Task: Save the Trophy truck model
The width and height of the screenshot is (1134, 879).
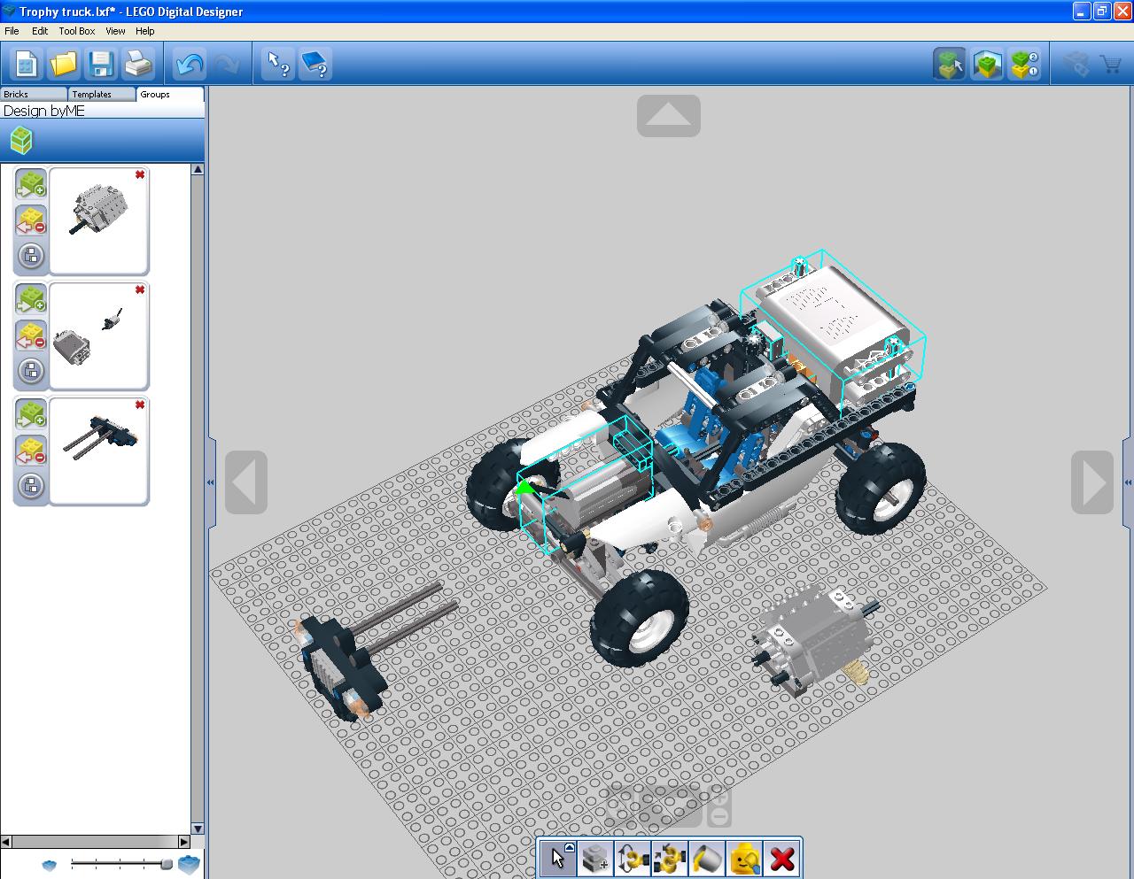Action: click(x=100, y=64)
